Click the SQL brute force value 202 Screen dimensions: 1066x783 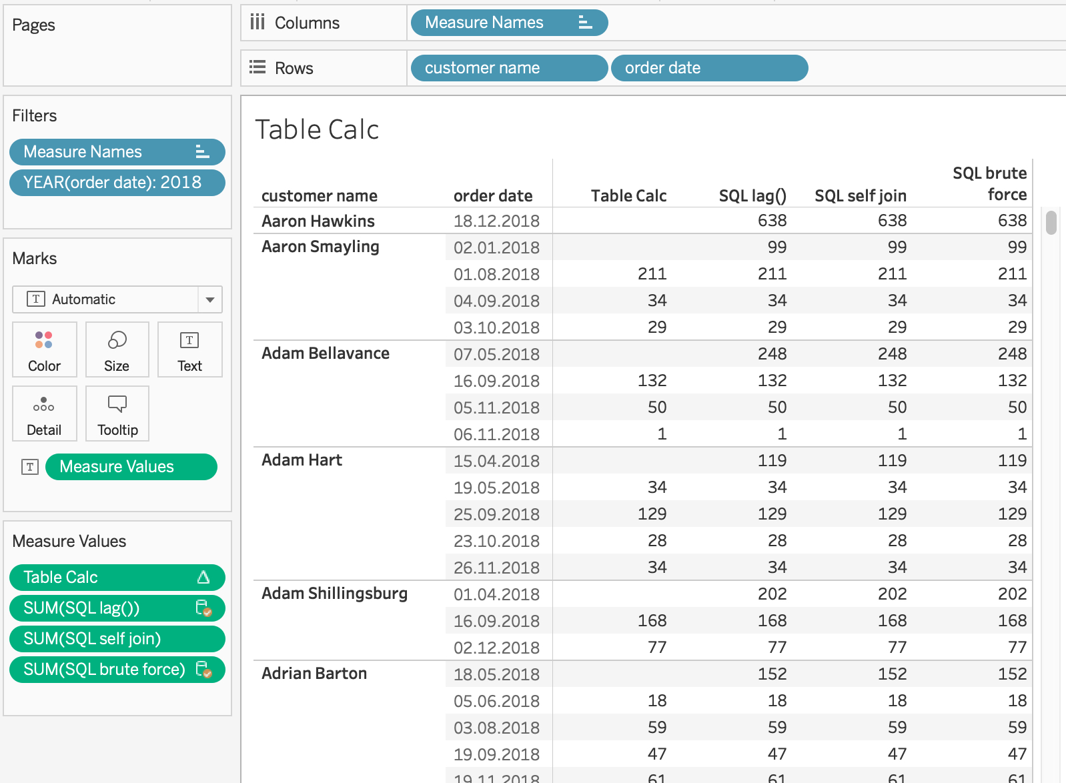pos(1013,594)
